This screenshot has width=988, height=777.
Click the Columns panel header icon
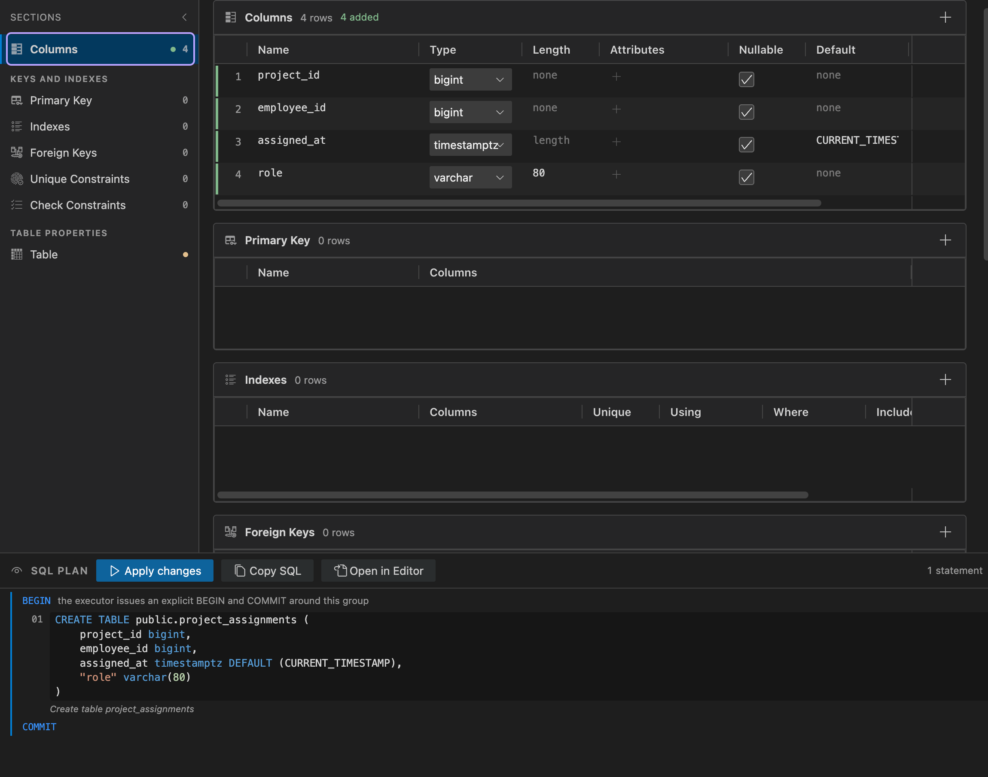(231, 17)
